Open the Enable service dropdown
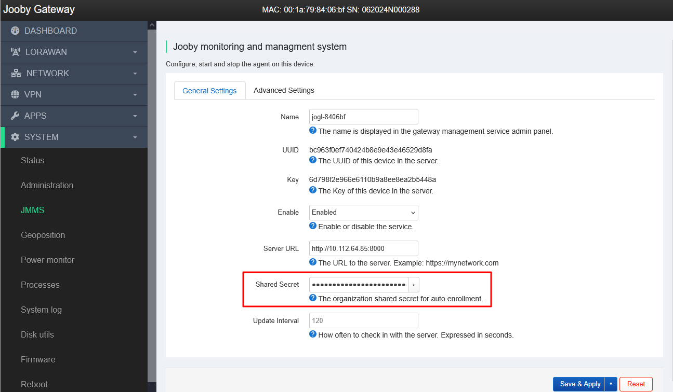The image size is (673, 392). (364, 213)
